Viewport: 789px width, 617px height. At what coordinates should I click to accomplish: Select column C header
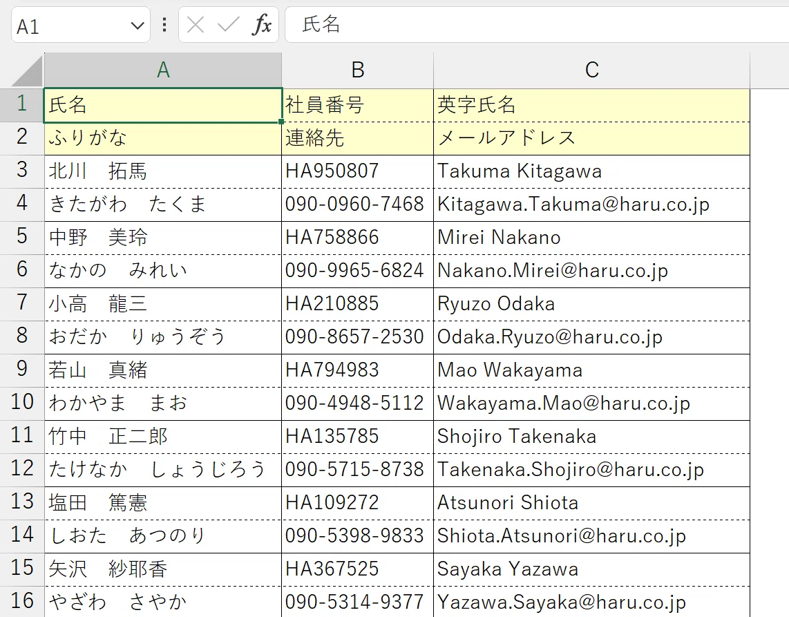tap(591, 70)
